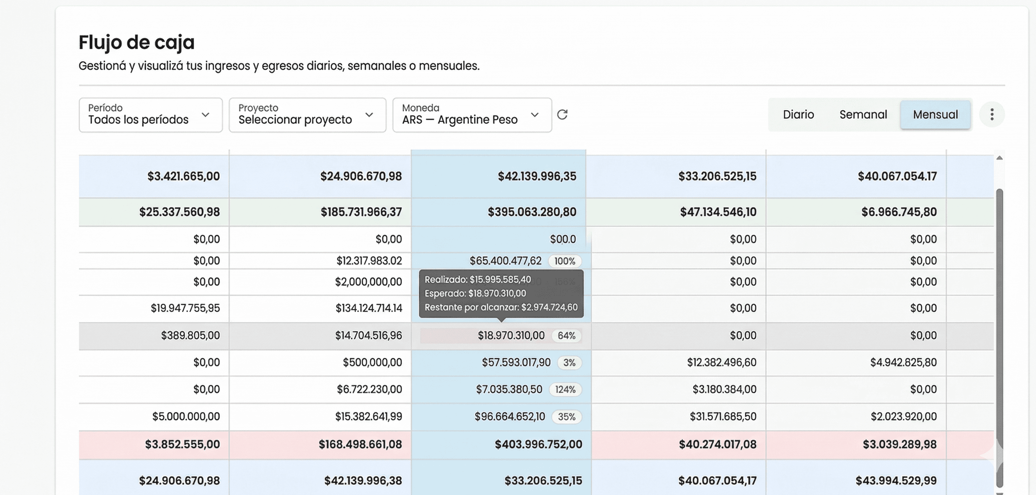Open the Seleccionar proyecto dropdown

pyautogui.click(x=307, y=115)
